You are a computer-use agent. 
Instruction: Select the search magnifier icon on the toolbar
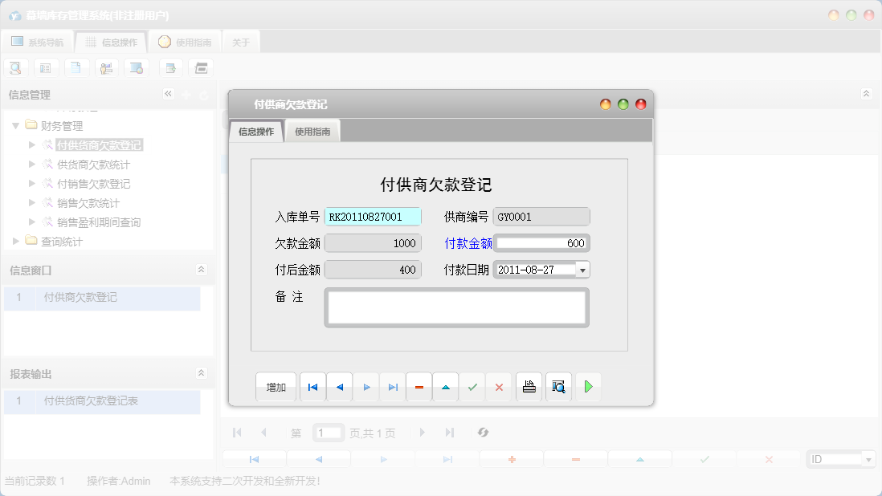point(15,67)
